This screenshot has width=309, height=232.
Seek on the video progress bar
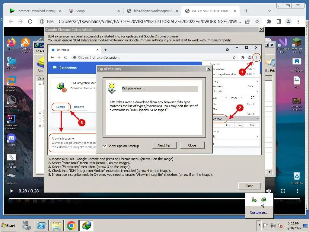point(154,199)
